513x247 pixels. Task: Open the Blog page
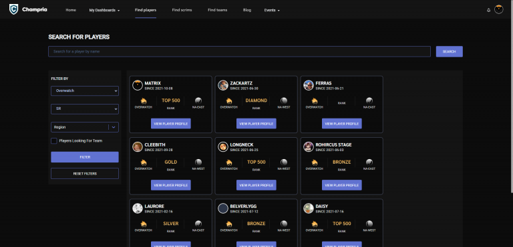247,10
